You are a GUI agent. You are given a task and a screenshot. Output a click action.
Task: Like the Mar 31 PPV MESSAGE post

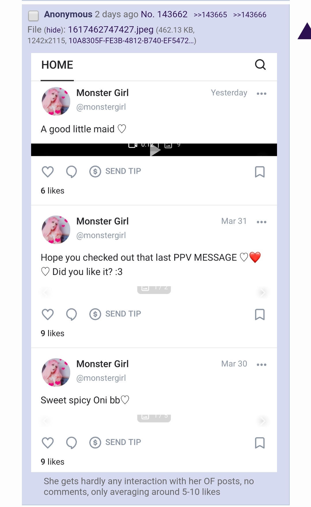pos(48,314)
